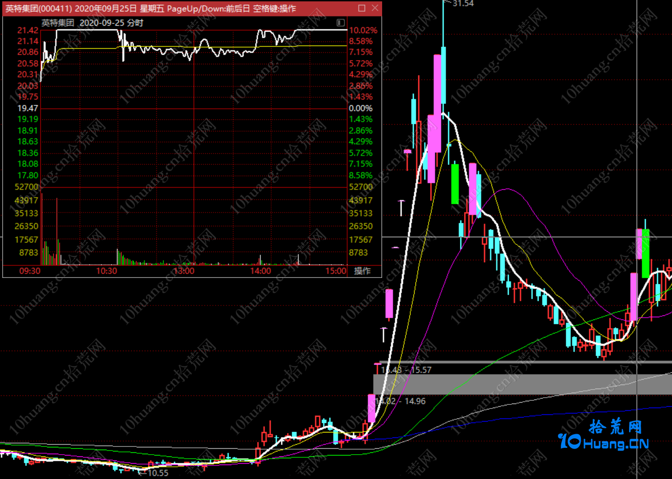Click the 17.80 bottom price label
The image size is (672, 479).
(28, 175)
